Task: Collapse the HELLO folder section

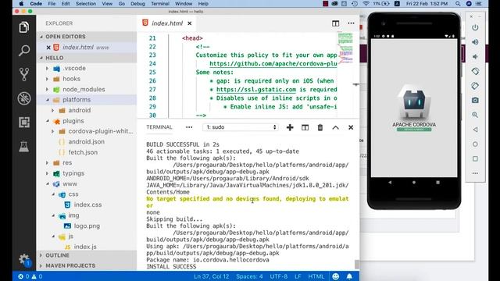Action: 41,58
